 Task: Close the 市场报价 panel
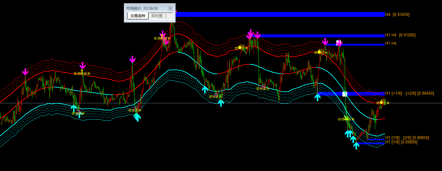170,8
